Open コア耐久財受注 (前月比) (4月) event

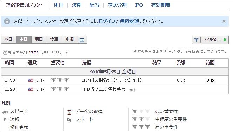[111, 80]
